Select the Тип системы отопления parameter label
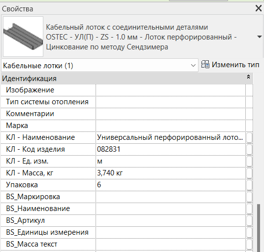This screenshot has height=252, width=264. (x=47, y=102)
